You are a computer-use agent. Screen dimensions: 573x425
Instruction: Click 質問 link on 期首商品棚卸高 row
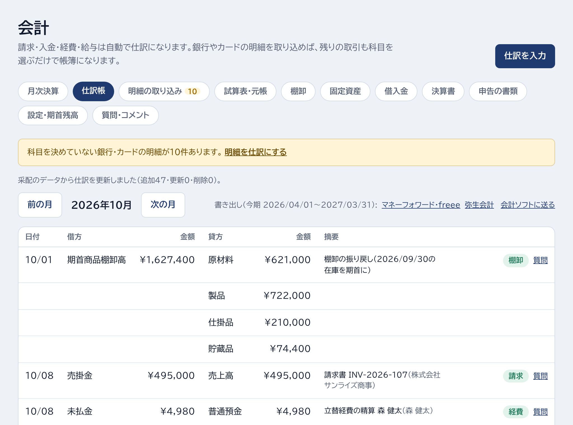point(541,260)
